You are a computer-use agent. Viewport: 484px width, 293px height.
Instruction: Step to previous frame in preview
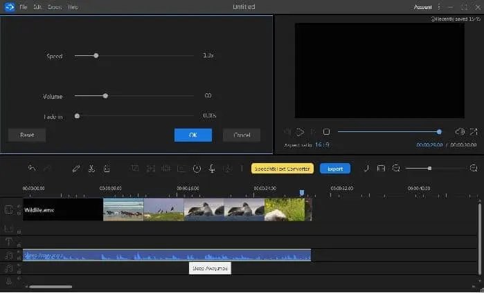287,132
